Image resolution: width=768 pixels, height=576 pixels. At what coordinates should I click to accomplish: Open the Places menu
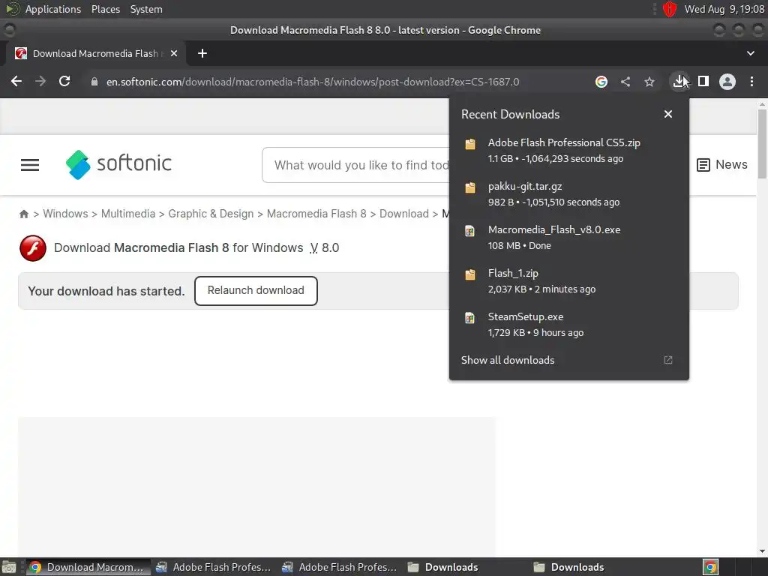click(105, 9)
